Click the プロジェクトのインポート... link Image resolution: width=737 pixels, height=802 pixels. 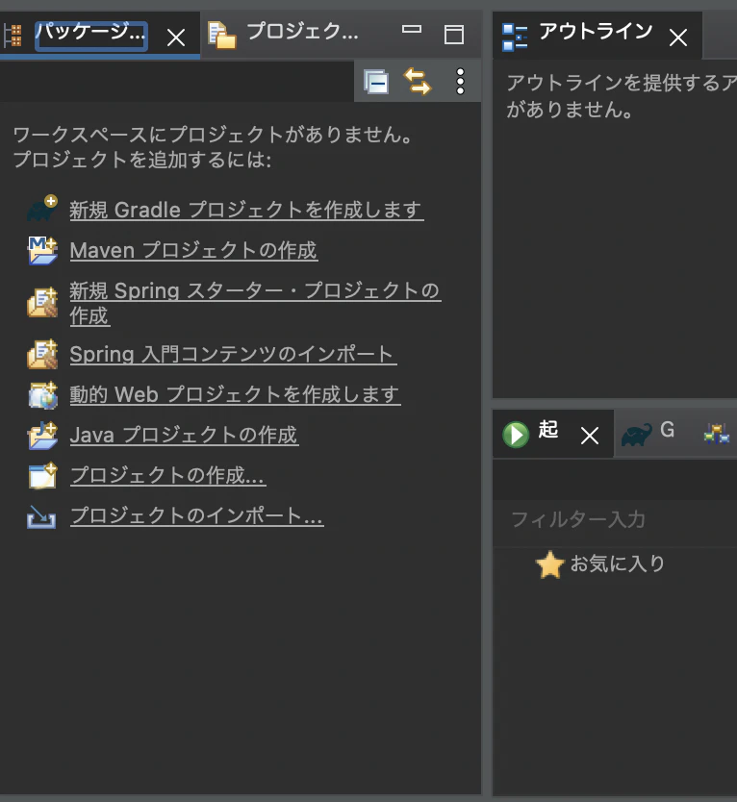(x=196, y=515)
